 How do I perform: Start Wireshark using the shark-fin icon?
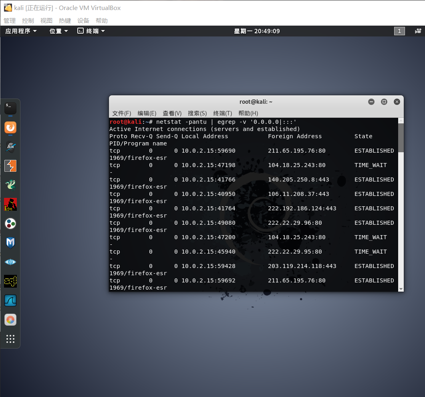tap(10, 300)
